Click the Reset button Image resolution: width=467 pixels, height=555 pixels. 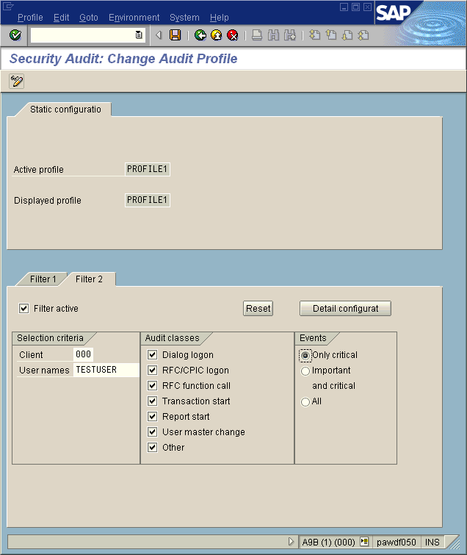[258, 308]
